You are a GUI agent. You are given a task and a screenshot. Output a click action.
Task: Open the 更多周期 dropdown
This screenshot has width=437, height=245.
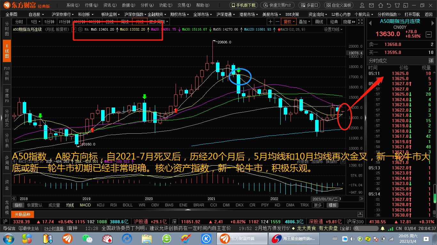[x=159, y=22]
